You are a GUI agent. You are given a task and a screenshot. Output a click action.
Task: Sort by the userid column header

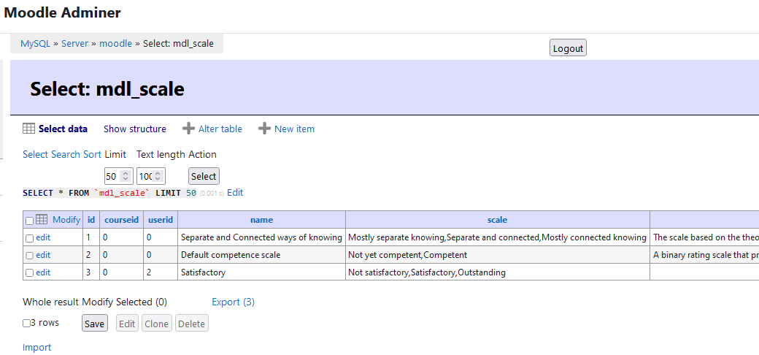[161, 220]
